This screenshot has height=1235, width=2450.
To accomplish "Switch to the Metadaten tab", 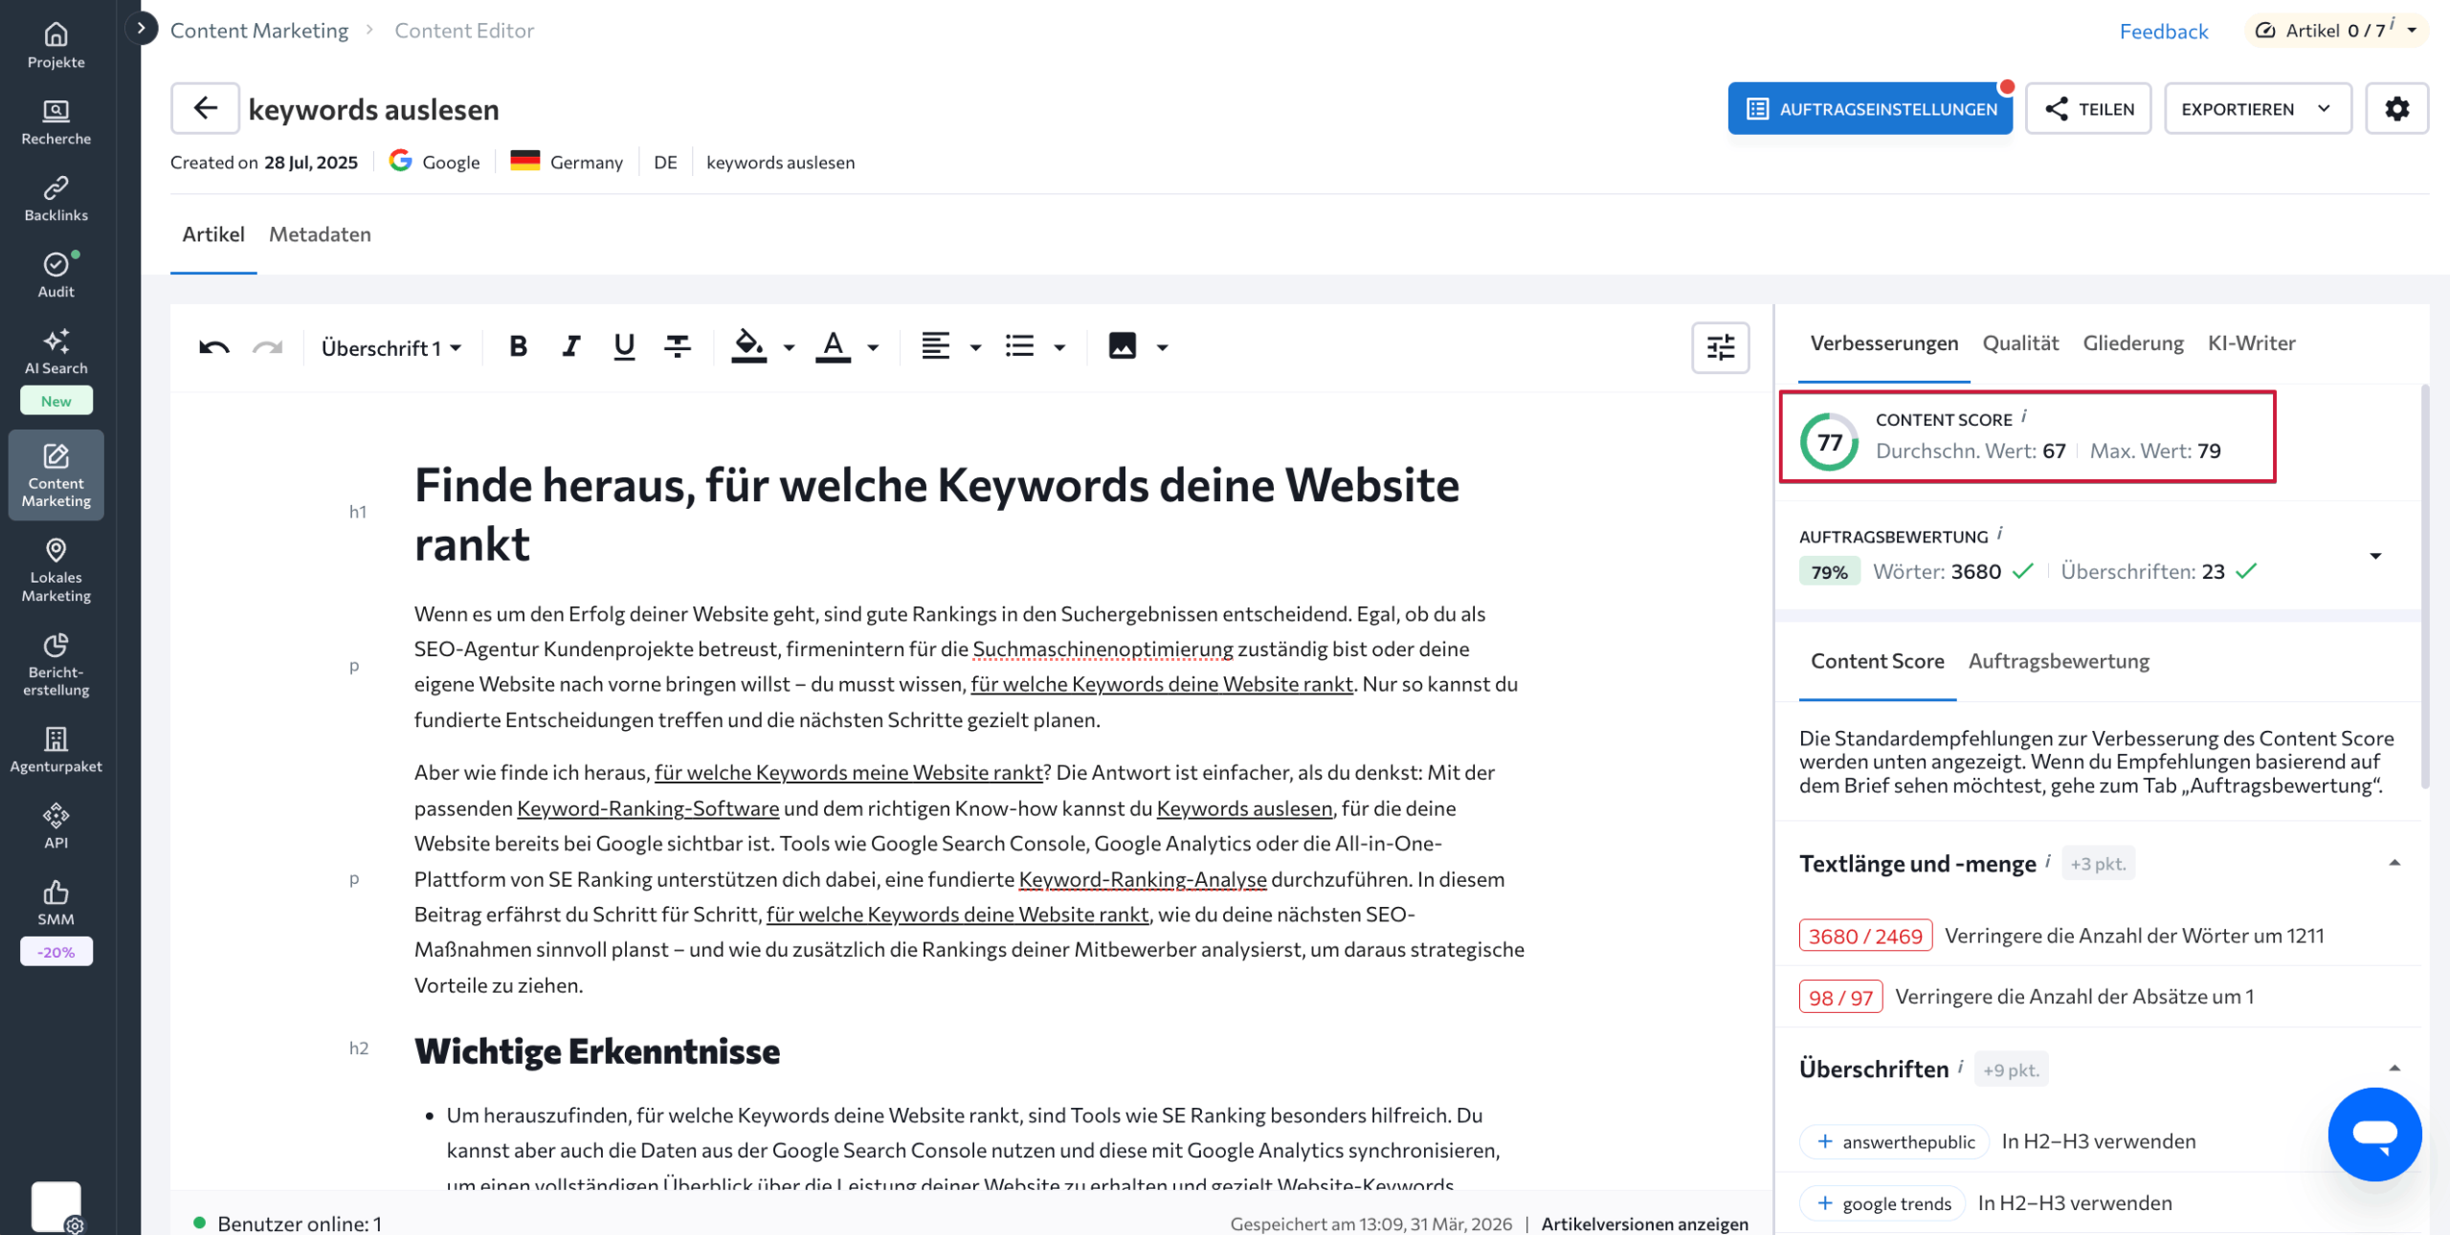I will coord(320,233).
